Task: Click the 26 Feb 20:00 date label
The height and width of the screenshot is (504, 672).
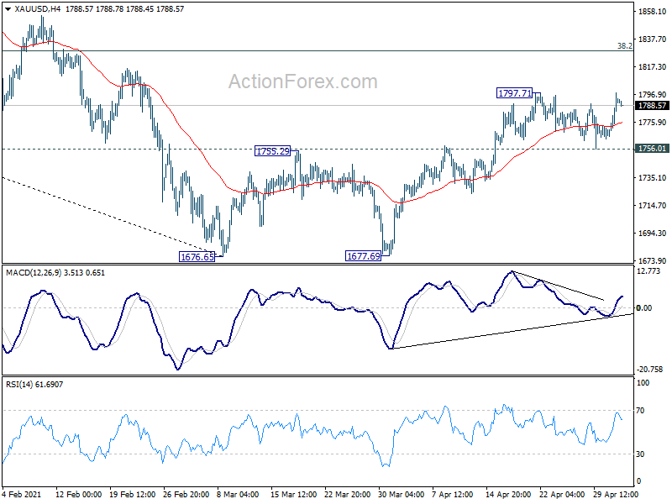Action: coord(186,494)
